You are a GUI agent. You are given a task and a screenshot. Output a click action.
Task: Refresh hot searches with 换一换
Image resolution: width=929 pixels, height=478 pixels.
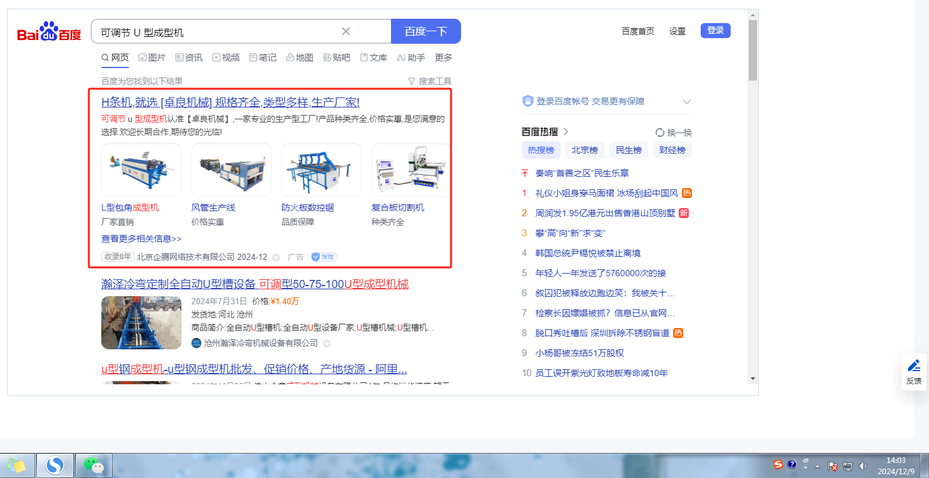[x=674, y=132]
